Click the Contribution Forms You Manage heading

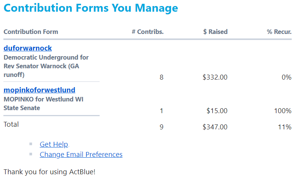click(x=91, y=8)
